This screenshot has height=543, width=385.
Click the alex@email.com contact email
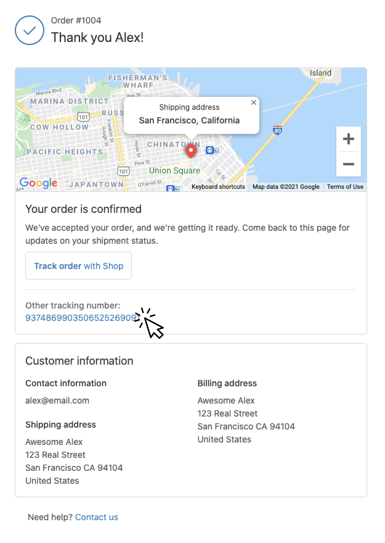click(57, 400)
